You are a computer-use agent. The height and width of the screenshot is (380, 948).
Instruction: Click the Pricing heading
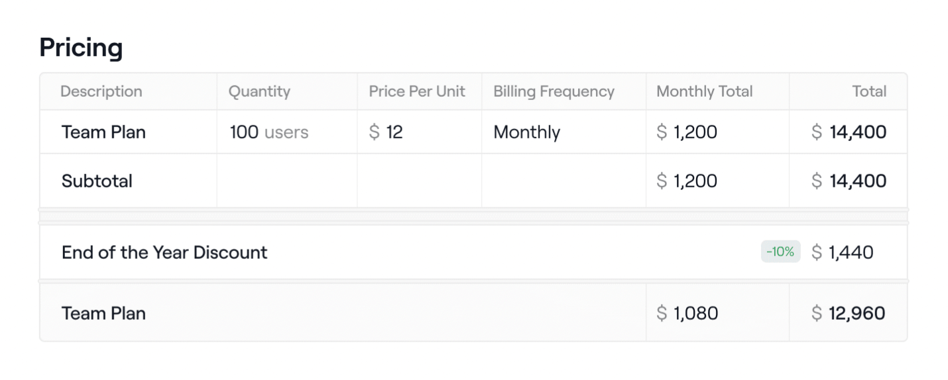coord(81,48)
